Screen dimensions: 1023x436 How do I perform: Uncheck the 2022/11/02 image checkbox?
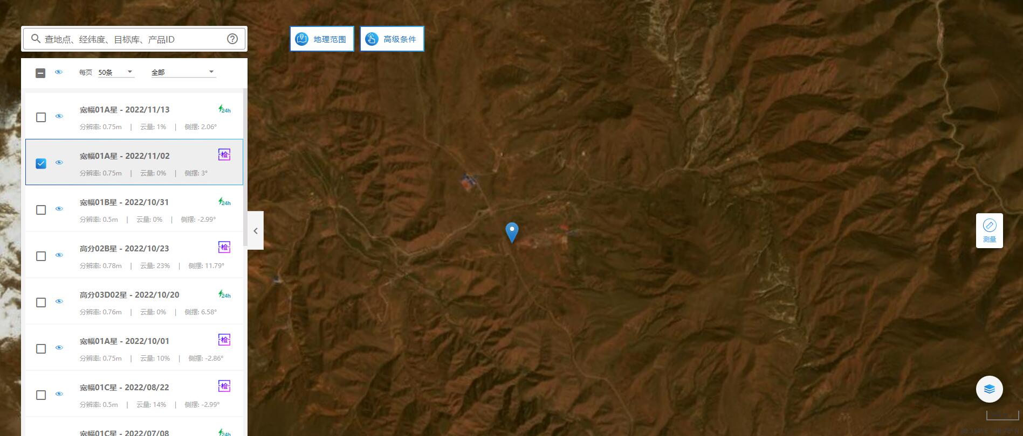(x=41, y=163)
